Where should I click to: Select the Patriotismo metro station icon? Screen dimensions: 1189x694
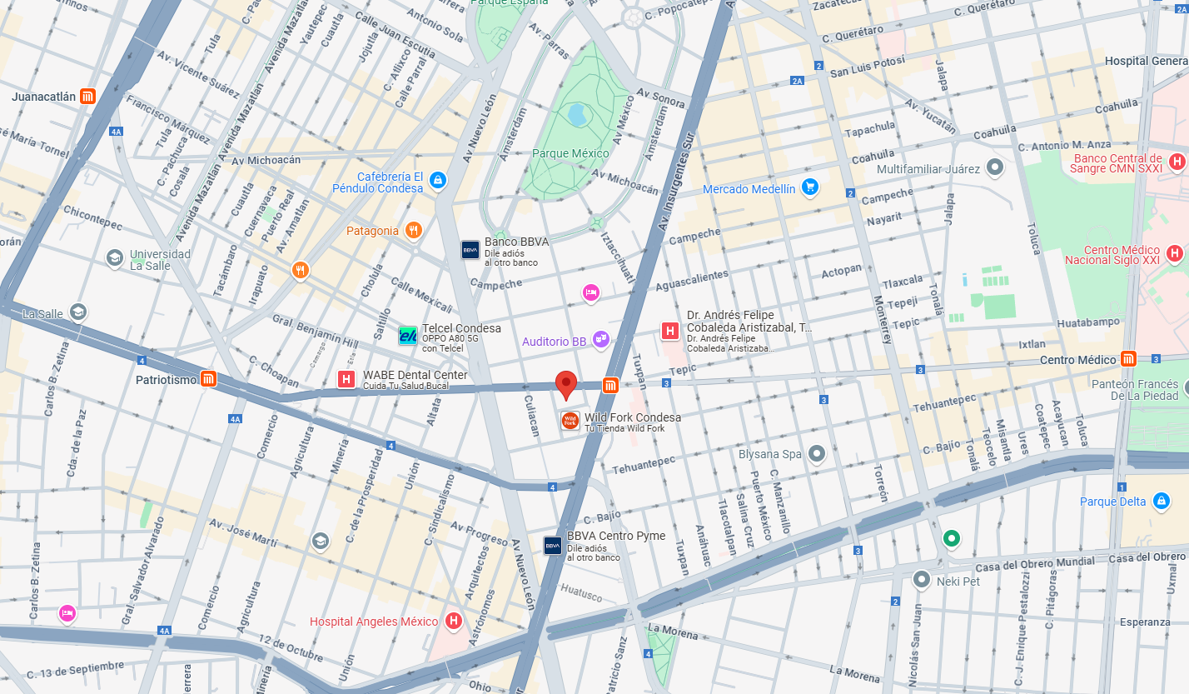208,379
